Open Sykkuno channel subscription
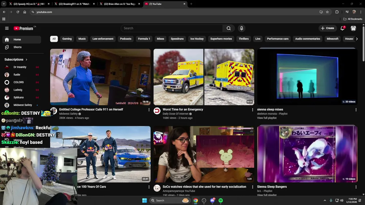This screenshot has height=205, width=365. click(22, 97)
